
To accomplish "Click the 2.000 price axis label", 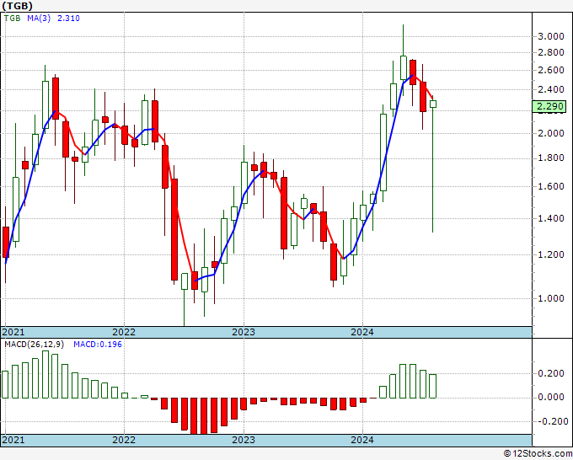I will coord(551,133).
